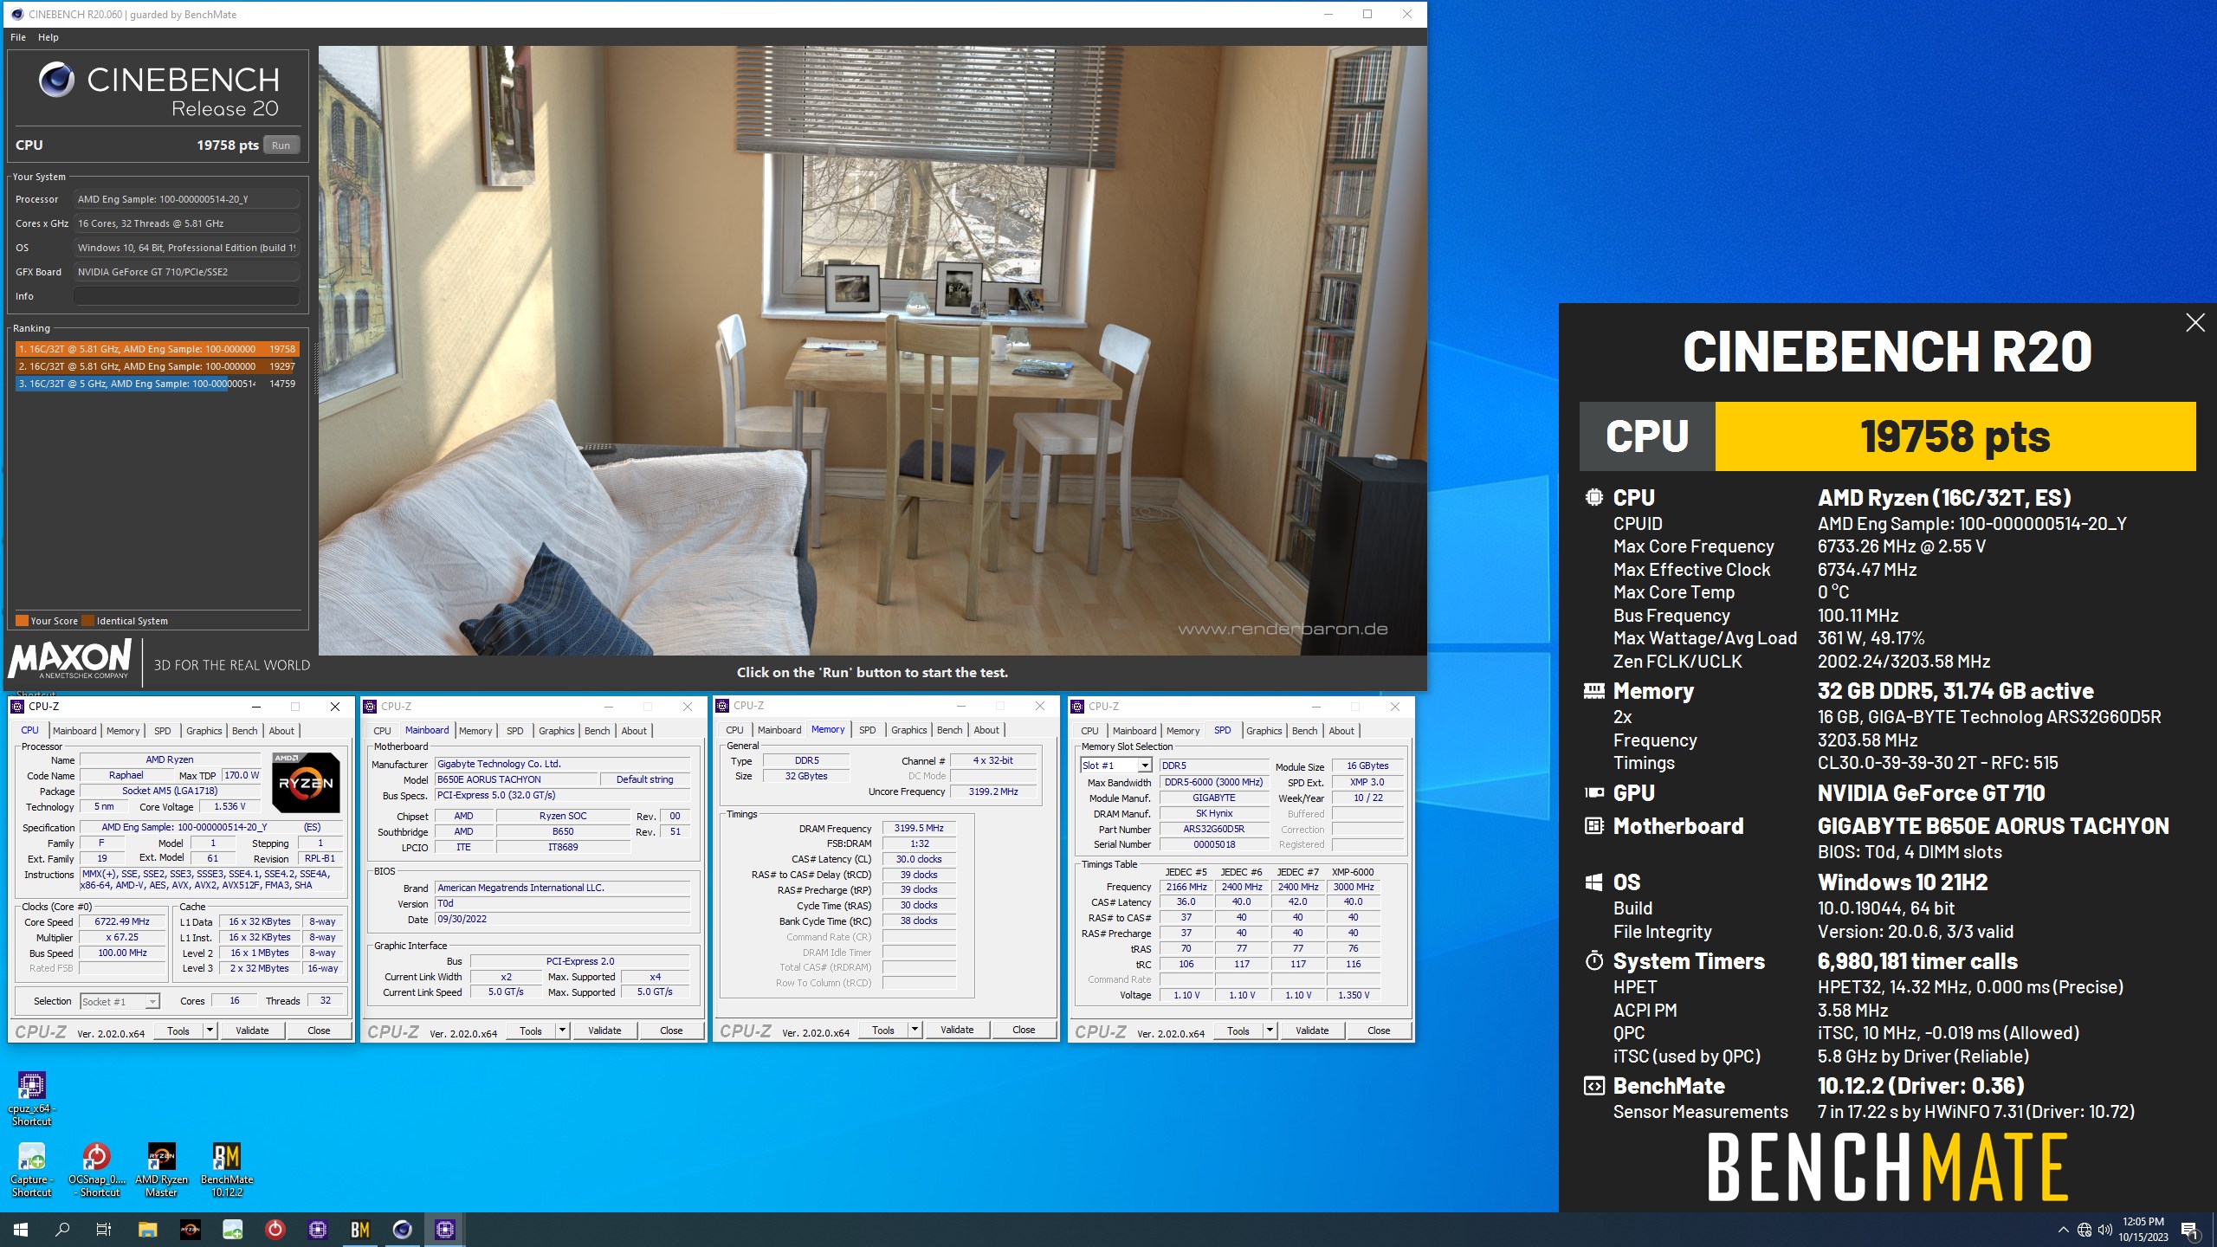Open the Windows Start menu
The height and width of the screenshot is (1247, 2217).
coord(21,1230)
